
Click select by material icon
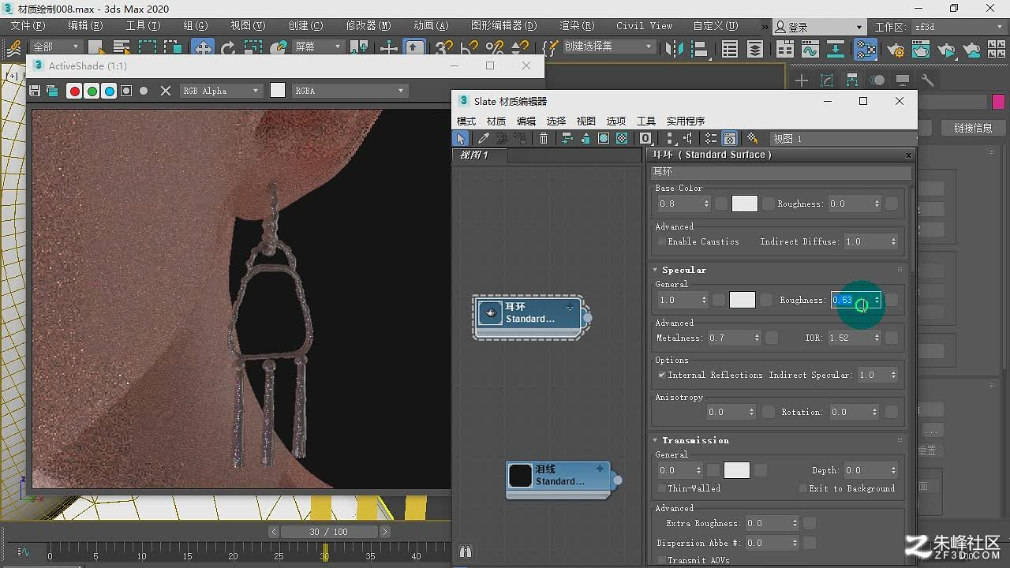pyautogui.click(x=752, y=138)
